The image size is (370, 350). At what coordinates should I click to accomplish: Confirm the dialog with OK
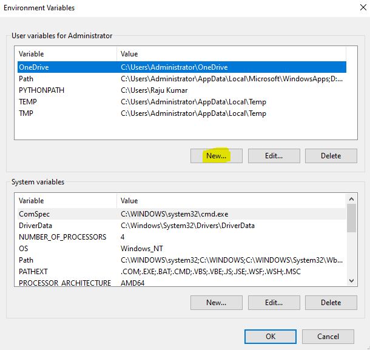pos(271,336)
